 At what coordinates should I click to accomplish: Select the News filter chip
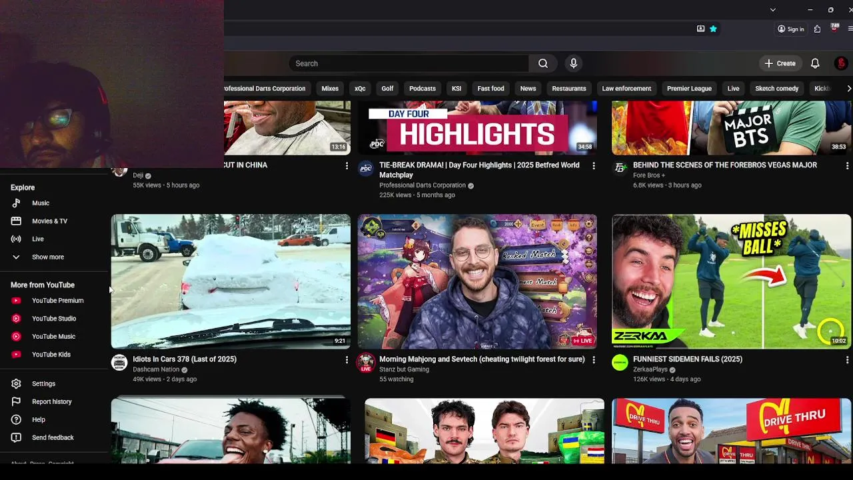click(x=528, y=89)
